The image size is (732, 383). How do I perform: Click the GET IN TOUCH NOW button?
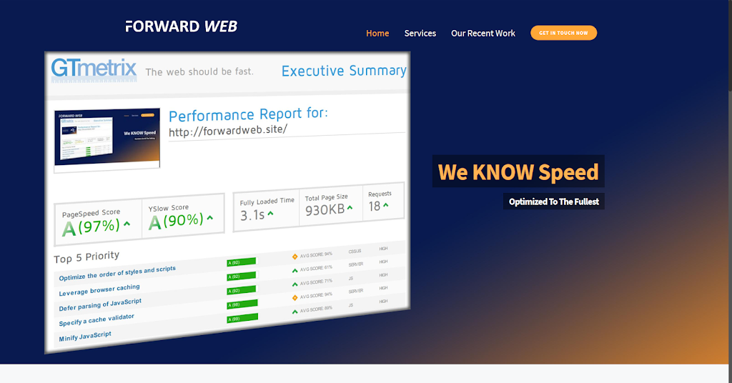coord(563,33)
